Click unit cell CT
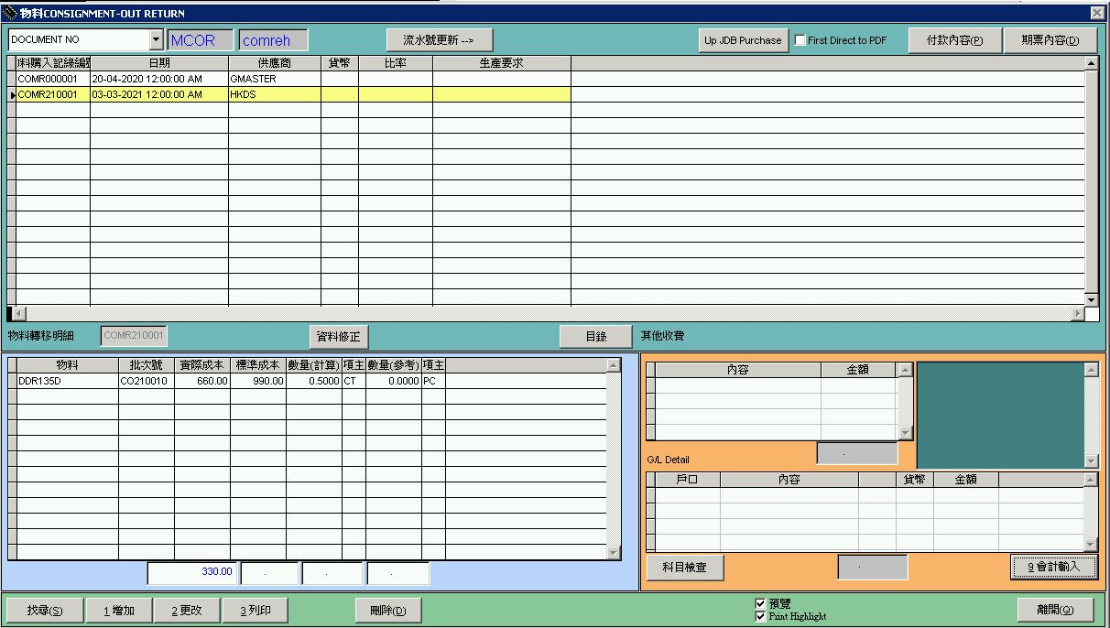The height and width of the screenshot is (628, 1110). coord(354,381)
